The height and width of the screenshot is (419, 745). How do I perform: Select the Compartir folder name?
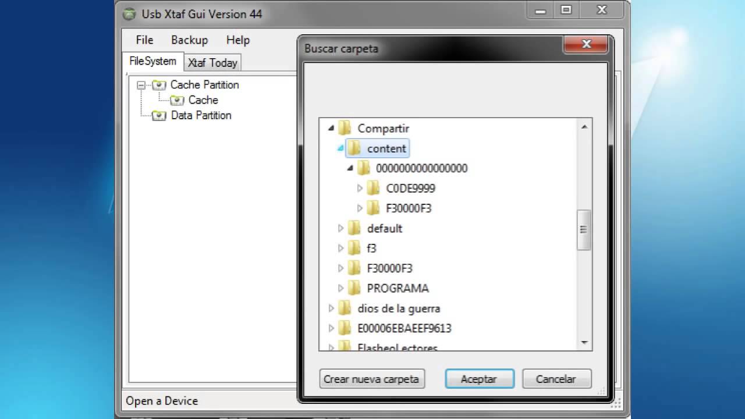pos(383,129)
